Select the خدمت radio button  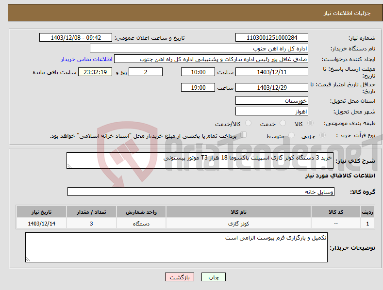(283, 123)
